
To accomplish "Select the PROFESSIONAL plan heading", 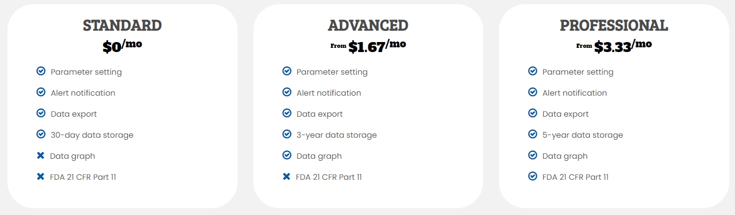I will point(614,25).
